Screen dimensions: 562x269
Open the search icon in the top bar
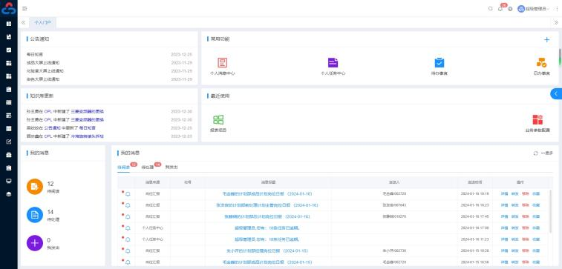pyautogui.click(x=490, y=9)
